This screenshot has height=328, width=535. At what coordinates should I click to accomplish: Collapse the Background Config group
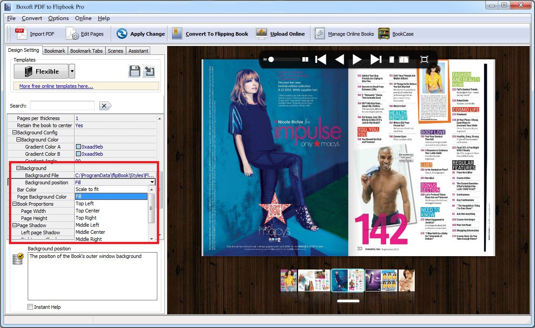[15, 133]
